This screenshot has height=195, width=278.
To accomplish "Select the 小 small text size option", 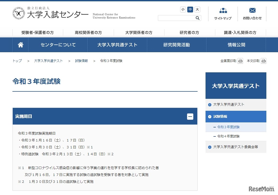I will point(183,9).
